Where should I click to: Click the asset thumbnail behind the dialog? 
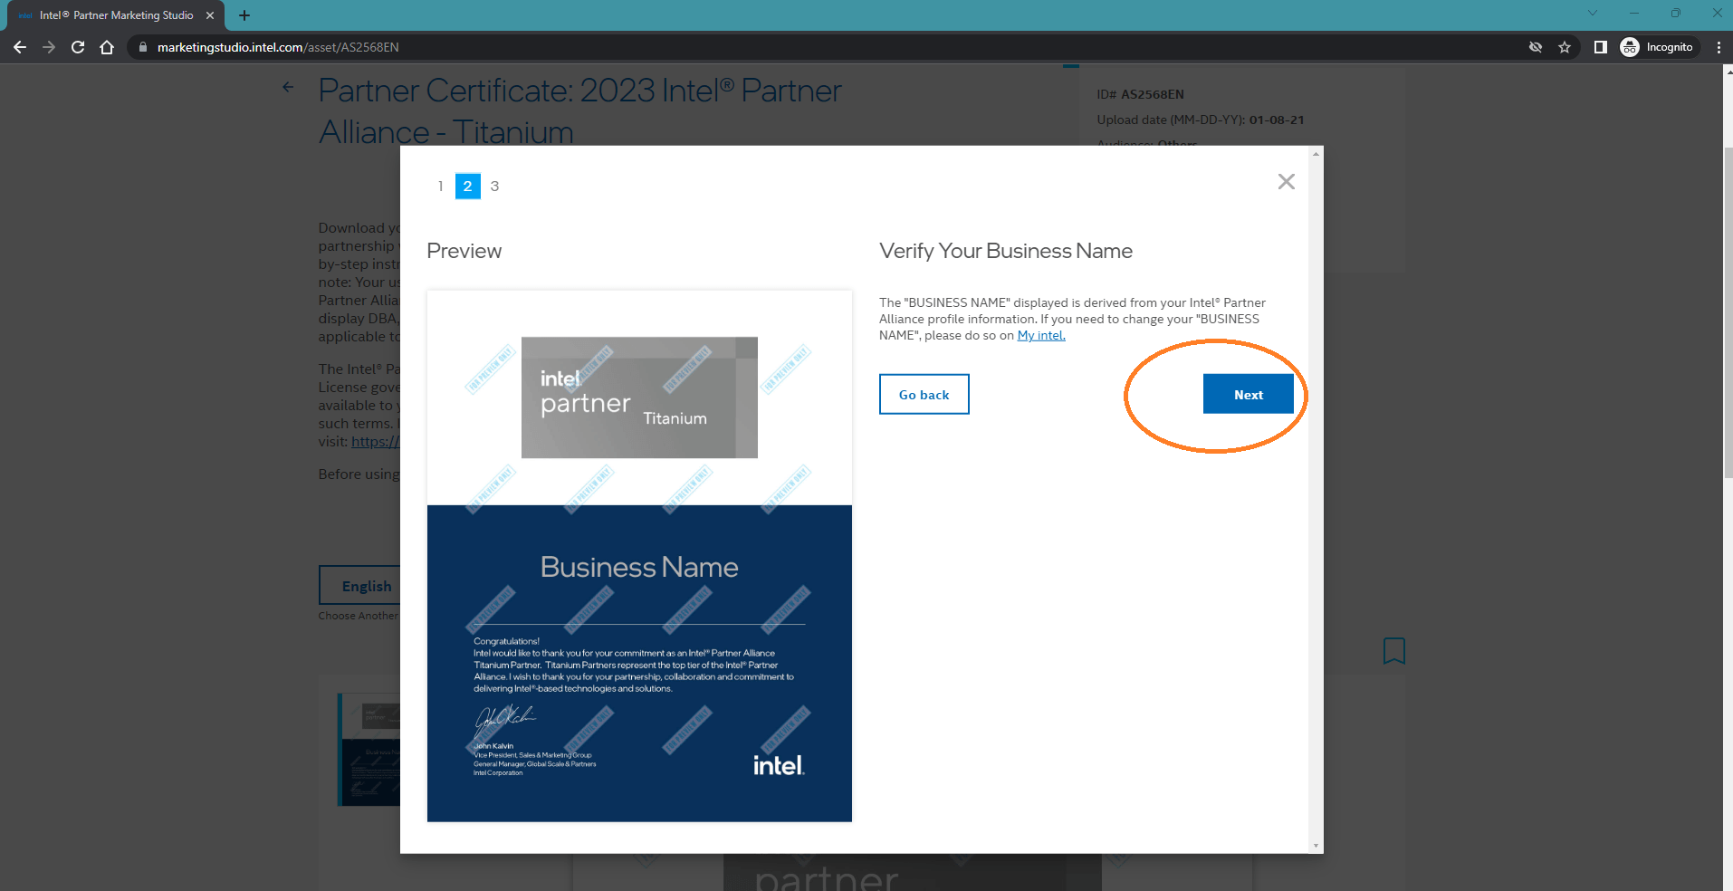pyautogui.click(x=369, y=750)
